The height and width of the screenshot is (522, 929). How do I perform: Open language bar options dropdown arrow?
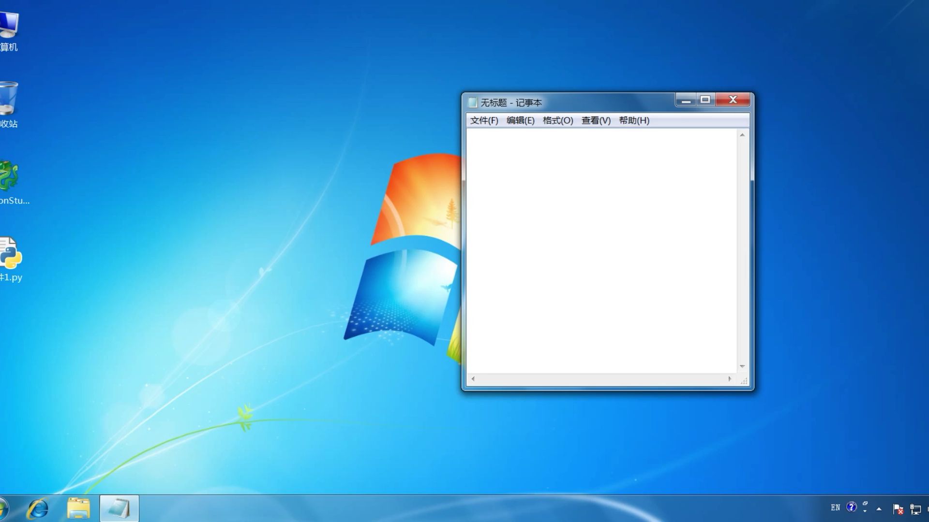pyautogui.click(x=865, y=511)
